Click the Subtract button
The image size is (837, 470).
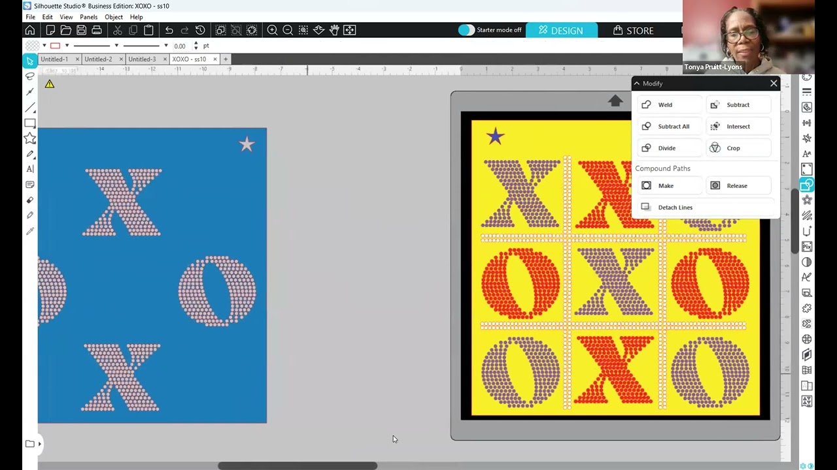738,104
